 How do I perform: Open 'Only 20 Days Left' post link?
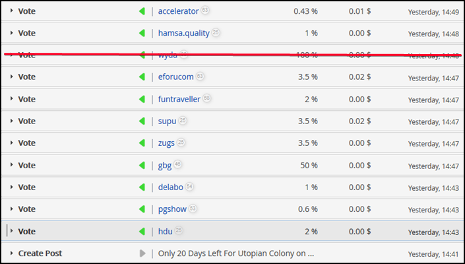click(x=236, y=253)
